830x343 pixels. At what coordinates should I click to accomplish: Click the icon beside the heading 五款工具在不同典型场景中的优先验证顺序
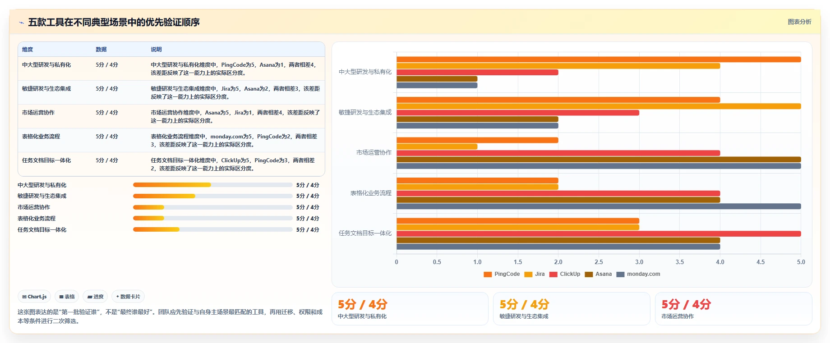(21, 23)
